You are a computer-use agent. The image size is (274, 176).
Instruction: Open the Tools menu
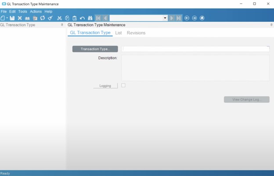23,11
